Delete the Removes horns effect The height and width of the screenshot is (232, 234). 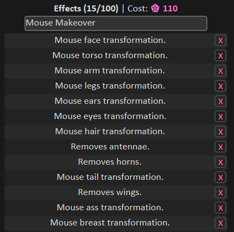click(x=220, y=162)
